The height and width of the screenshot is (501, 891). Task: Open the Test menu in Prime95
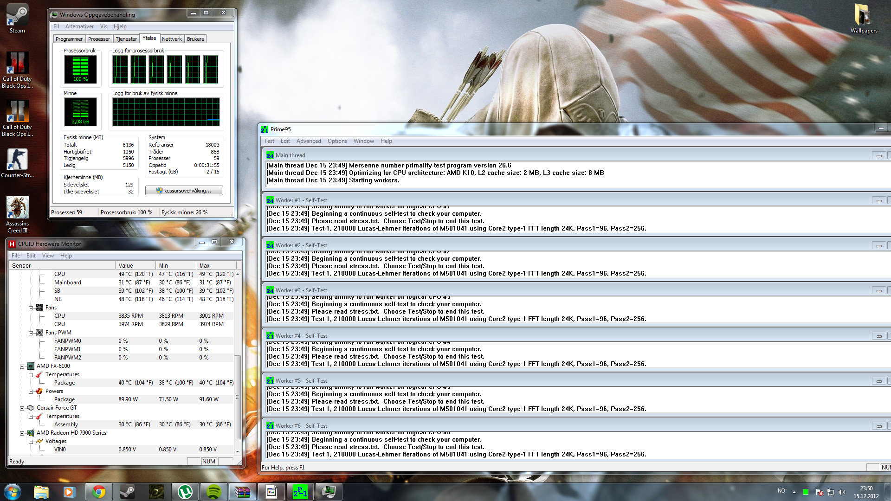(269, 141)
